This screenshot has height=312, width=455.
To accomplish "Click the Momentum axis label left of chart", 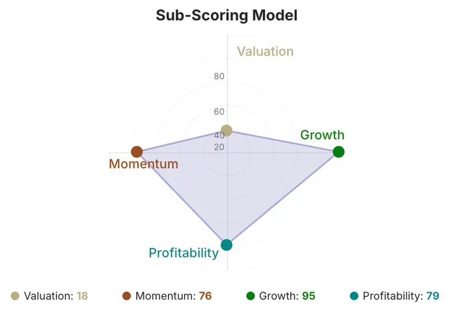I will point(143,164).
